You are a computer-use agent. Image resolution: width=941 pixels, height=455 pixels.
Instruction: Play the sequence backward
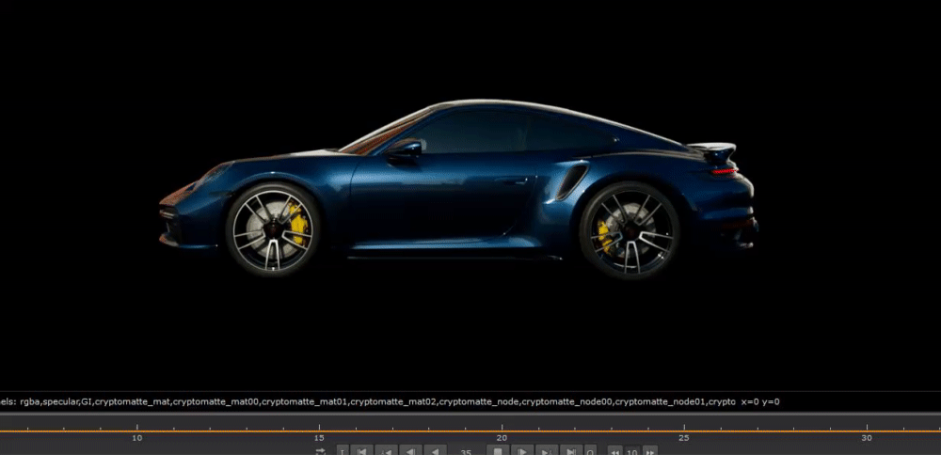(435, 450)
